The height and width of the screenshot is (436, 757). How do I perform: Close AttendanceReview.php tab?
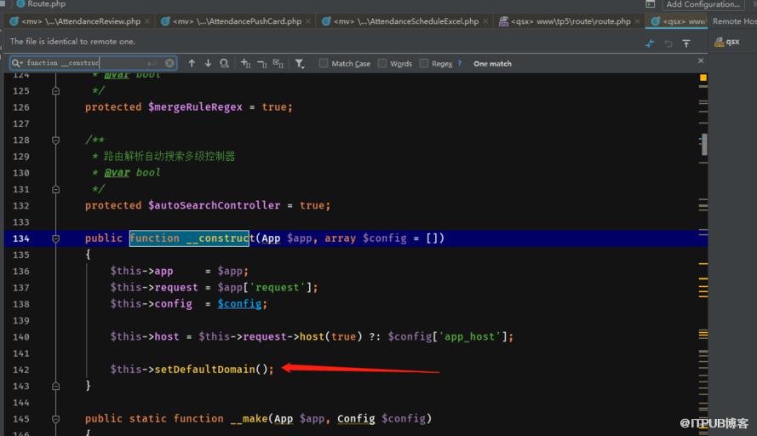(147, 21)
